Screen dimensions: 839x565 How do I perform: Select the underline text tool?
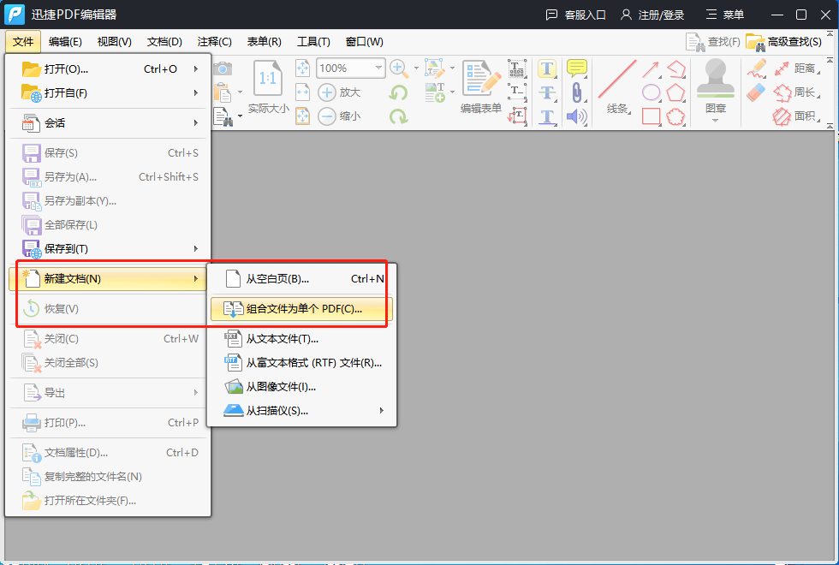(547, 116)
